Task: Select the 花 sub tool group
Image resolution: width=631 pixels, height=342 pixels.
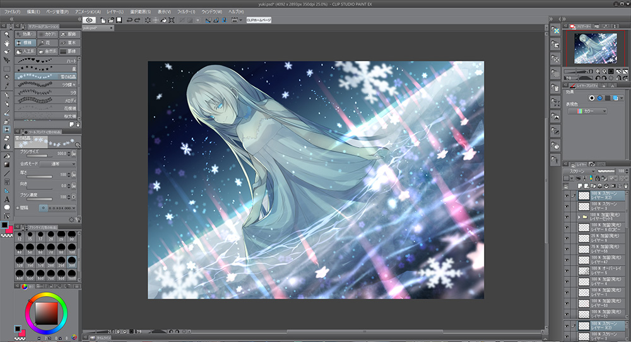Action: pos(47,43)
